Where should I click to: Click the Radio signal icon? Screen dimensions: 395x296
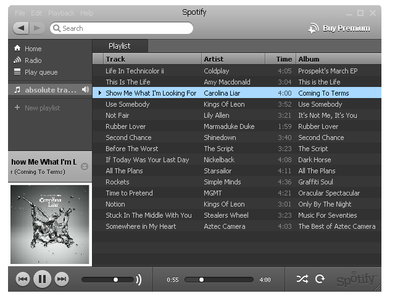click(17, 60)
